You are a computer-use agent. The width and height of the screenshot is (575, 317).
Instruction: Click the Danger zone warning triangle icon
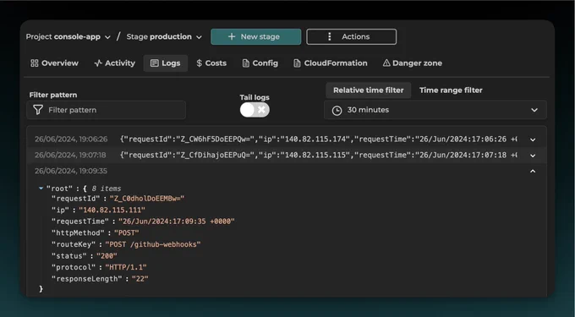(x=386, y=63)
